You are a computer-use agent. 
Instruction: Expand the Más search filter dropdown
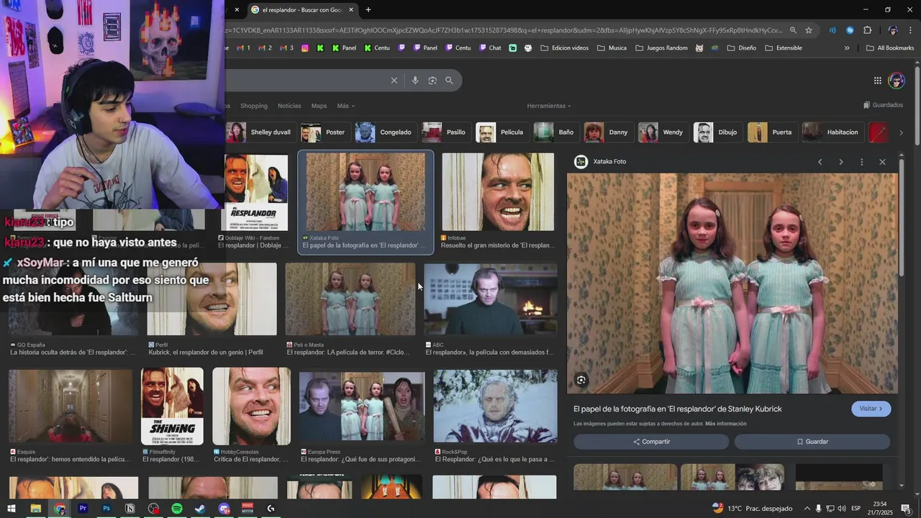(345, 106)
